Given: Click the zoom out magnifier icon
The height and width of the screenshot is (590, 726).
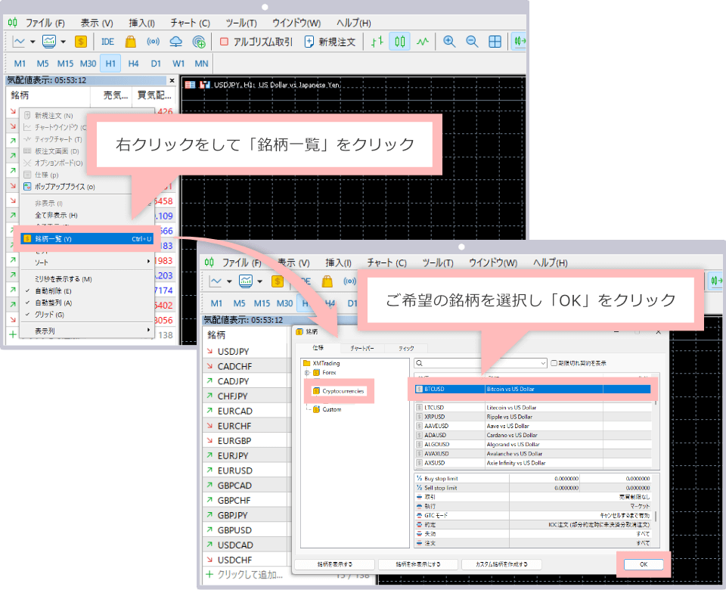Looking at the screenshot, I should (x=472, y=42).
